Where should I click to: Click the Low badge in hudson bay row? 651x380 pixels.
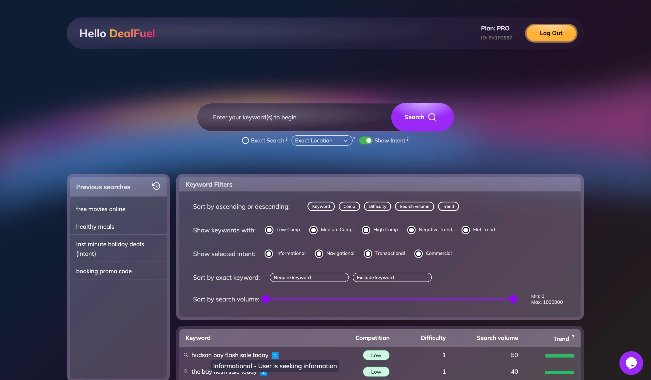[x=376, y=355]
